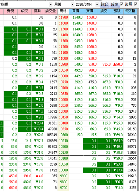
Task: Click put volume 94774 cell
Action: [x=130, y=141]
